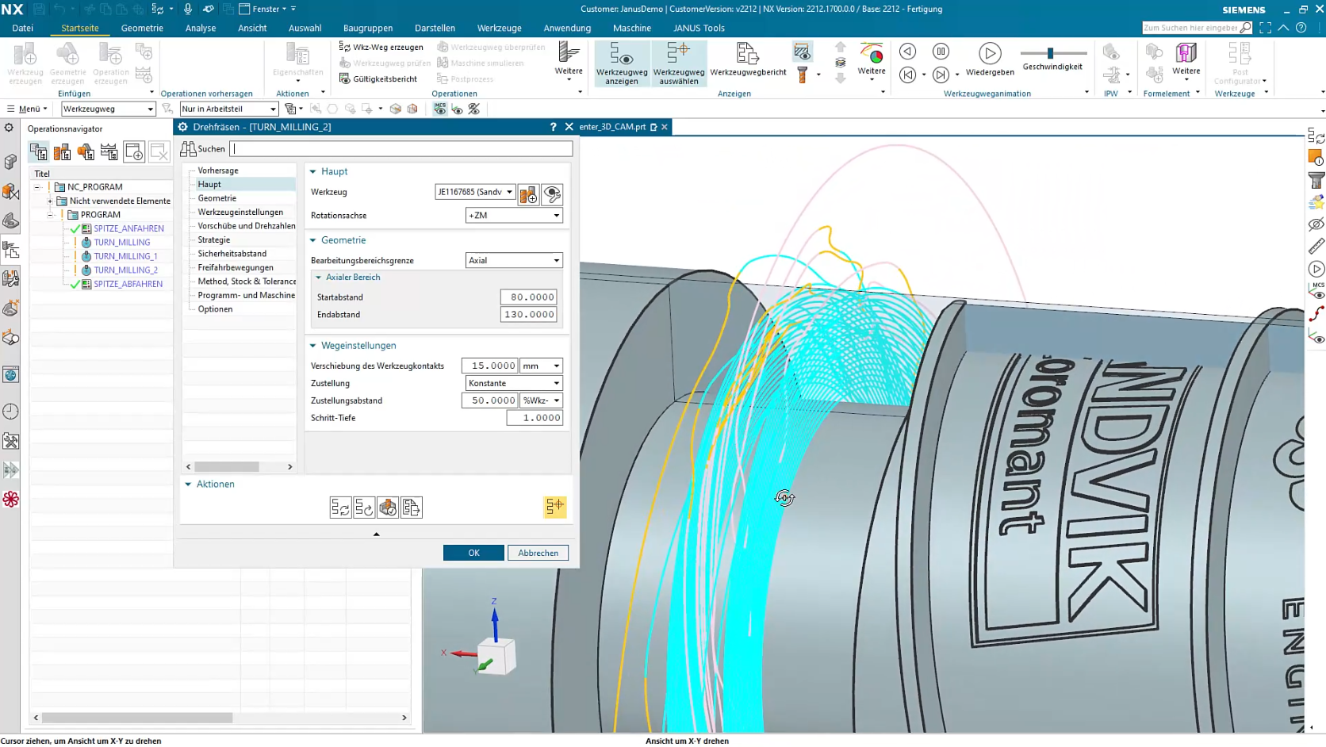The width and height of the screenshot is (1326, 747).
Task: Open the Rotationsachse +ZM dropdown
Action: [x=514, y=216]
